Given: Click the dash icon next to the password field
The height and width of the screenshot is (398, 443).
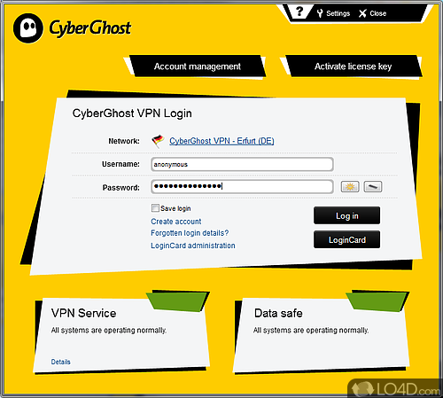Looking at the screenshot, I should click(x=373, y=187).
